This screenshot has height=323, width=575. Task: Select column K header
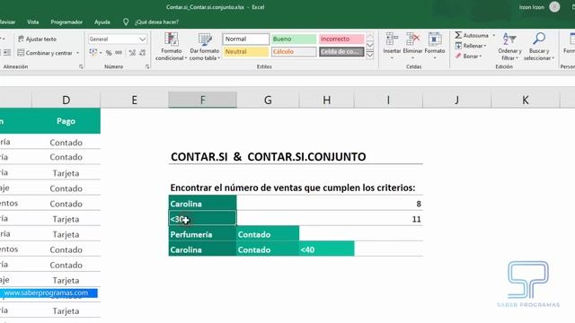pyautogui.click(x=525, y=100)
